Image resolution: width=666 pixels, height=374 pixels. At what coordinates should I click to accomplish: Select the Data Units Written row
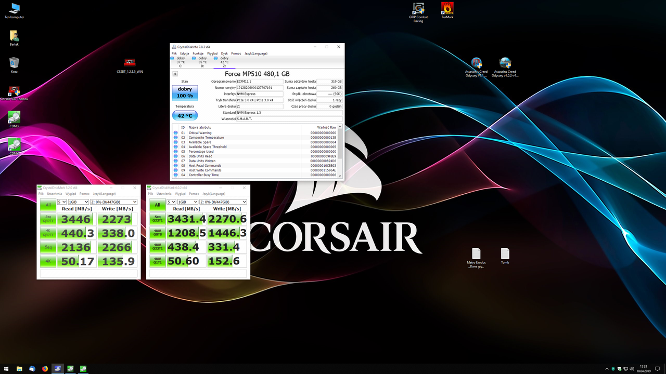(x=255, y=161)
